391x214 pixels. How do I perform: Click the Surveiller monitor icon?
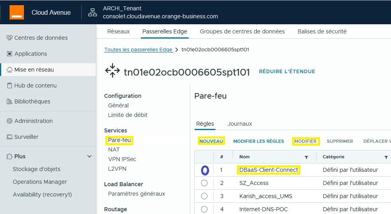10,137
